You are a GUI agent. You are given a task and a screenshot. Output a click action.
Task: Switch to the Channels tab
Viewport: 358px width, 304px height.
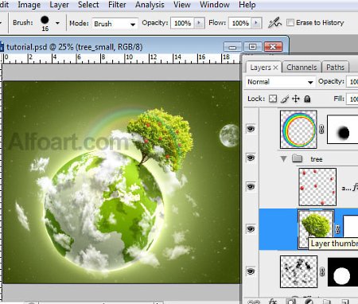click(302, 68)
